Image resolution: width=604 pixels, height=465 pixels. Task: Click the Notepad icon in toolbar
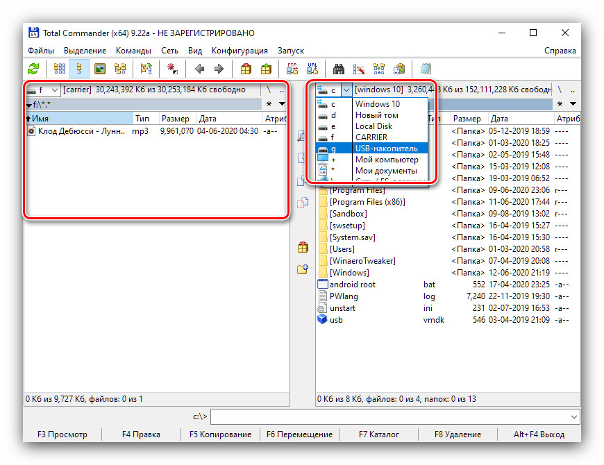[x=425, y=69]
